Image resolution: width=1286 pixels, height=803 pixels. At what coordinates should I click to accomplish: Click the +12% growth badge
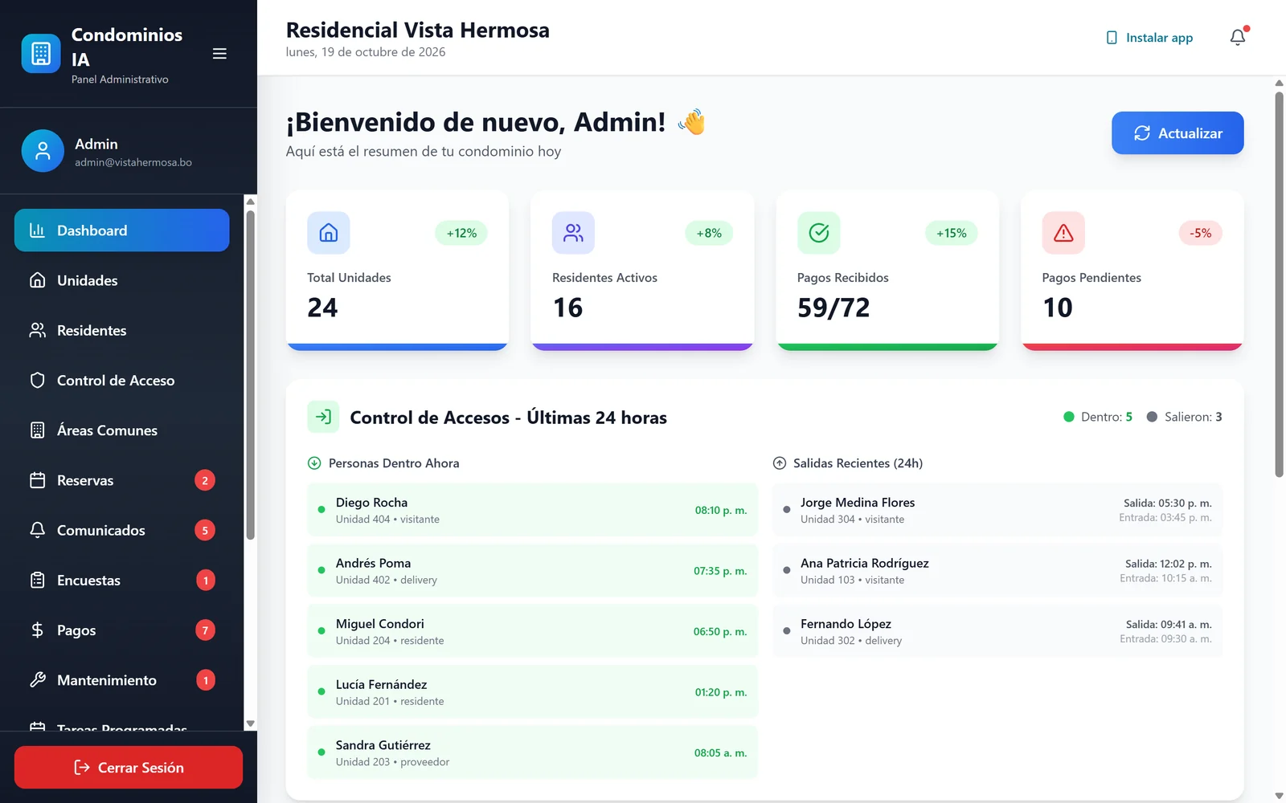pyautogui.click(x=461, y=233)
